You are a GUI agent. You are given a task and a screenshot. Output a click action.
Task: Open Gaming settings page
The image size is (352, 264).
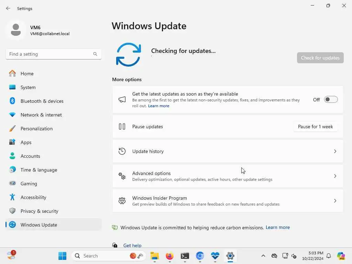(x=53, y=183)
